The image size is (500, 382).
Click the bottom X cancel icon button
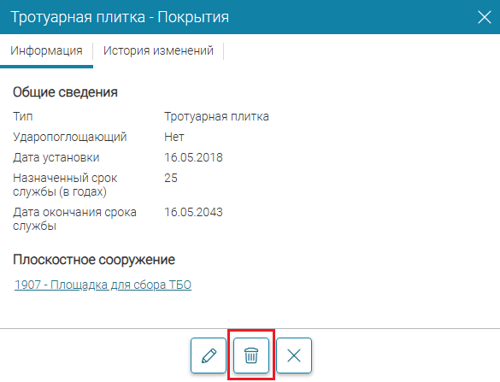[294, 356]
